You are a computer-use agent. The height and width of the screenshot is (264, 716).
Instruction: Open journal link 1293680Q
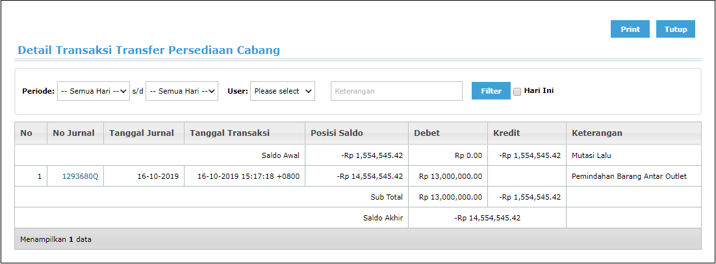coord(80,176)
